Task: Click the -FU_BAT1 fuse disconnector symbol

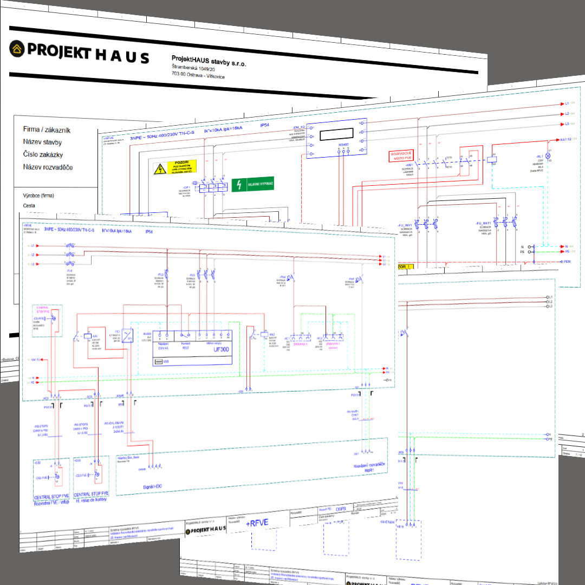Action: (x=505, y=223)
